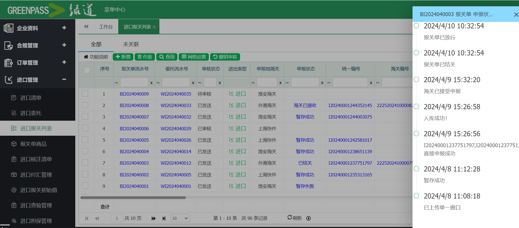Clear the 委托流水号 filter with x
The image size is (519, 228).
tap(193, 83)
